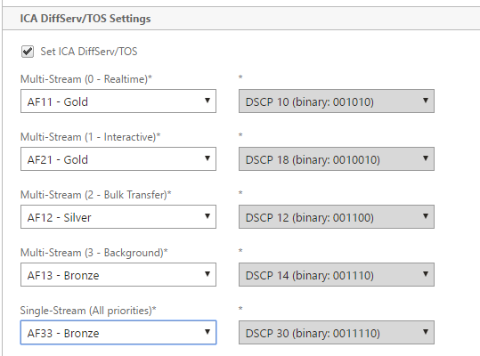Viewport: 480px width, 356px height.
Task: Click the asterisk above the DSCP 30 dropdown
Action: (240, 308)
